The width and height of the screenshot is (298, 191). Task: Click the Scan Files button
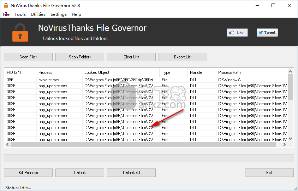click(28, 57)
